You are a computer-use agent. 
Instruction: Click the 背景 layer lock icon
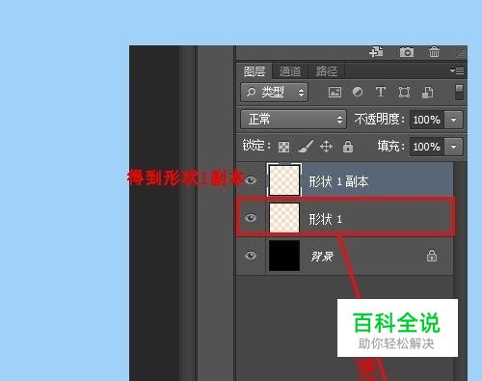click(432, 256)
